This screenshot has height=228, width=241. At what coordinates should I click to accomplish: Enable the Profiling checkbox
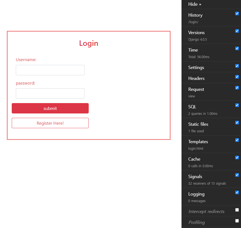[237, 221]
